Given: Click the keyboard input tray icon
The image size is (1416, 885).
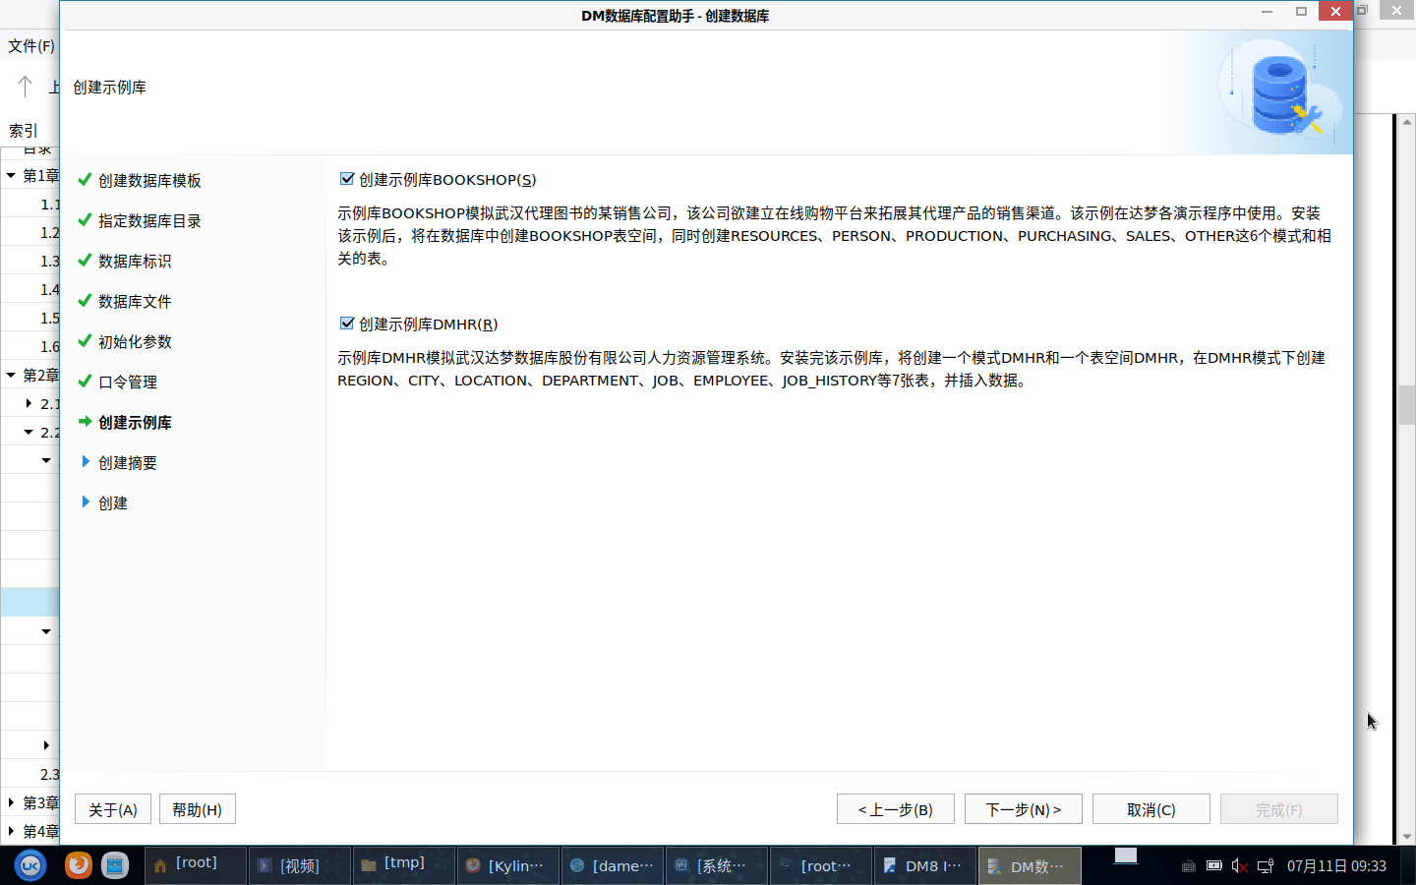Looking at the screenshot, I should click(1188, 866).
